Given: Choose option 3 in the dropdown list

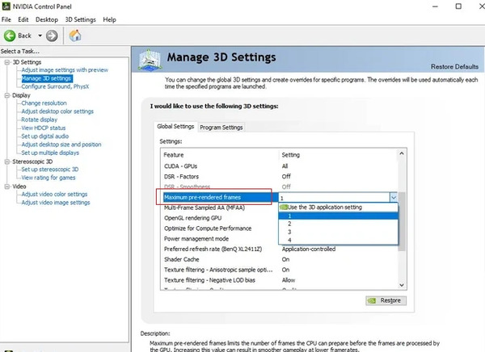Looking at the screenshot, I should pyautogui.click(x=338, y=232).
